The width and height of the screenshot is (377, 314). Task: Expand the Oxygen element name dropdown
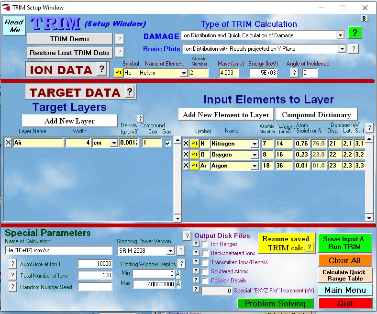[255, 155]
